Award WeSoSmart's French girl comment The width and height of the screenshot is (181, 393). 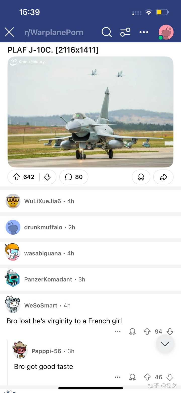click(132, 331)
